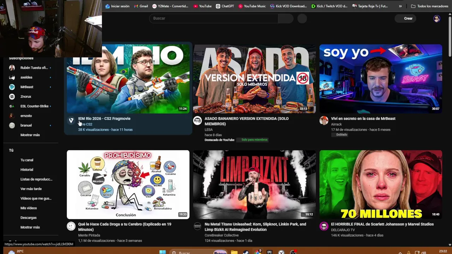Click DELCARAJO TV avatar beside Scarlett Johansson video
This screenshot has height=254, width=452.
[x=324, y=226]
